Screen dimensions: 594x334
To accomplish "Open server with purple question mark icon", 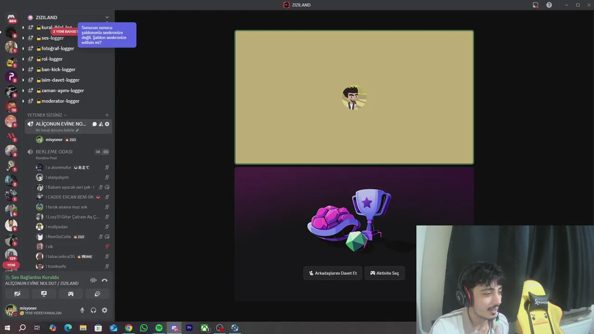I will [x=11, y=77].
